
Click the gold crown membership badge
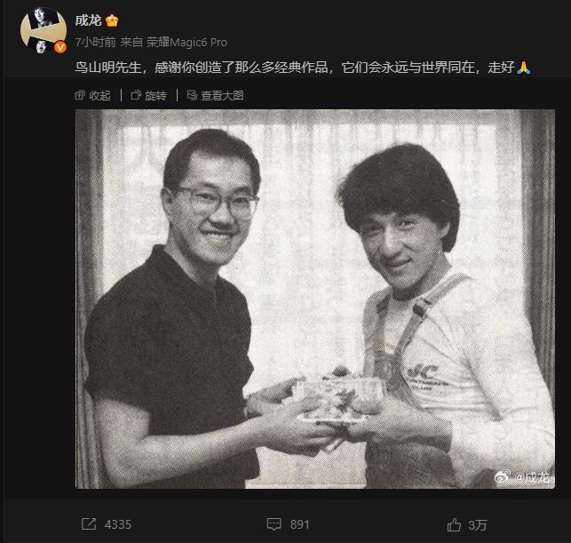[112, 20]
